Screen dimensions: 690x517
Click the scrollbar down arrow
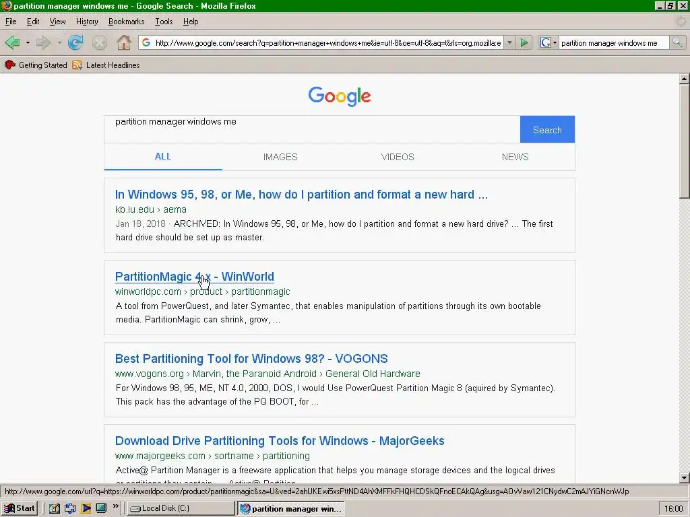coord(685,478)
